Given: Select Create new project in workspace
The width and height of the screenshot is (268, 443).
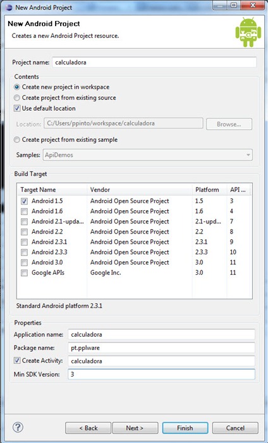Looking at the screenshot, I should pyautogui.click(x=17, y=87).
